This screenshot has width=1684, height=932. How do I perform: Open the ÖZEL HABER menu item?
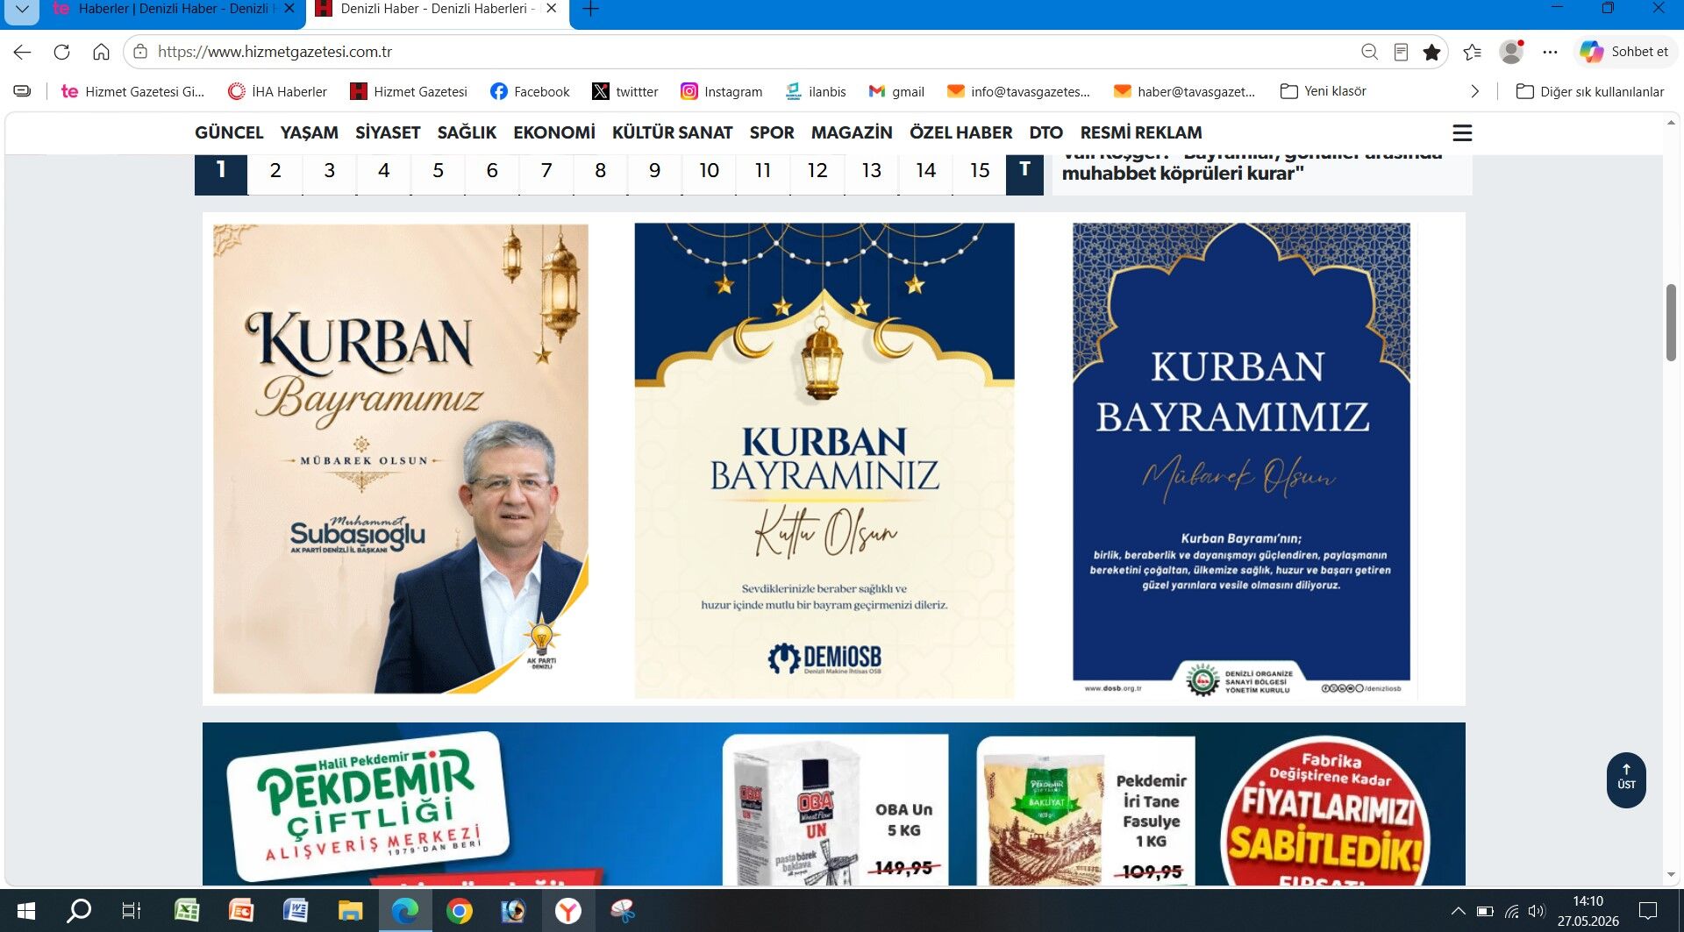960,132
